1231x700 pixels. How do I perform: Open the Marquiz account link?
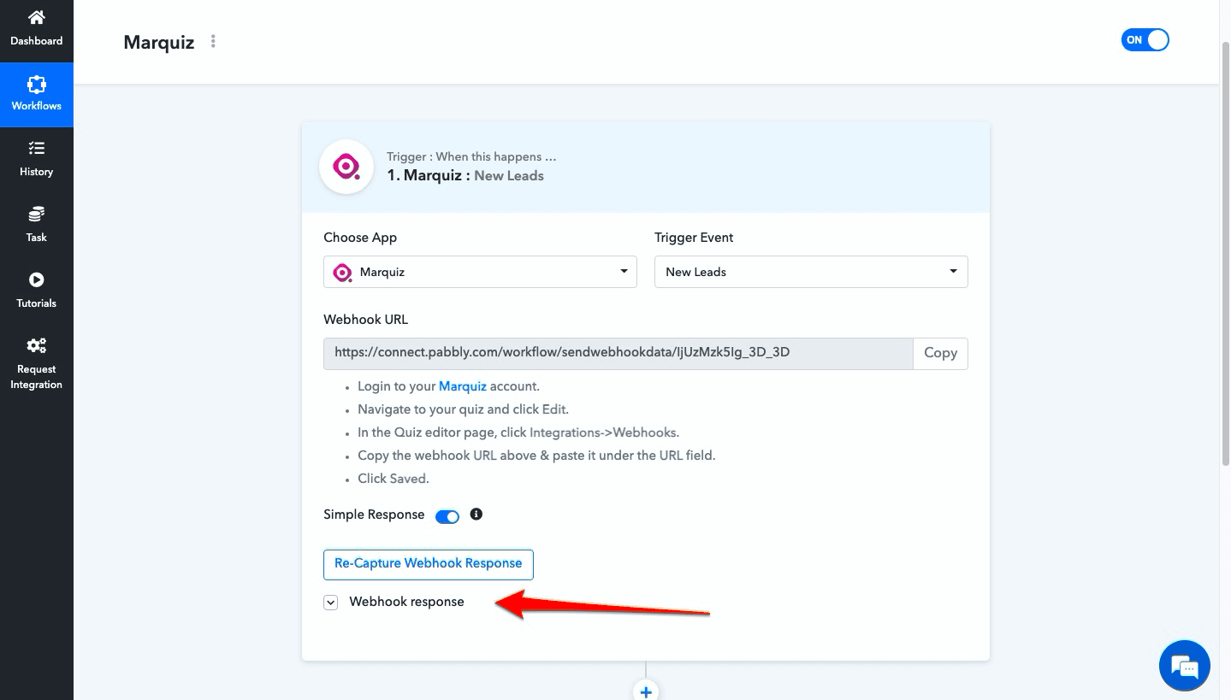(463, 386)
